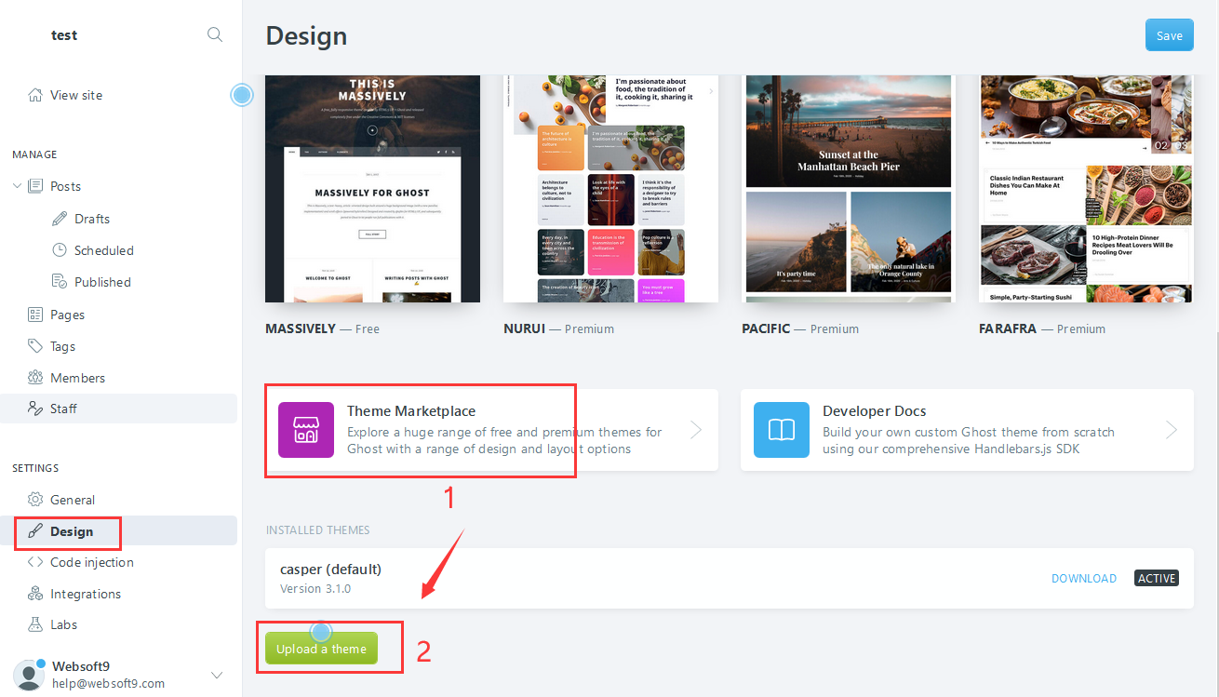Click the Labs flask icon
The height and width of the screenshot is (697, 1219).
pos(35,624)
